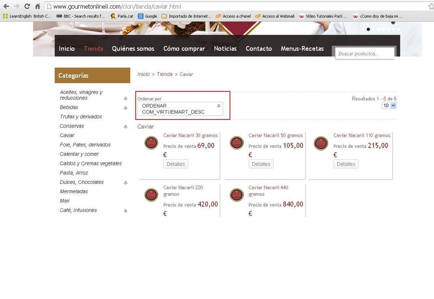The height and width of the screenshot is (299, 434).
Task: Open Contacto menu item
Action: coord(259,49)
